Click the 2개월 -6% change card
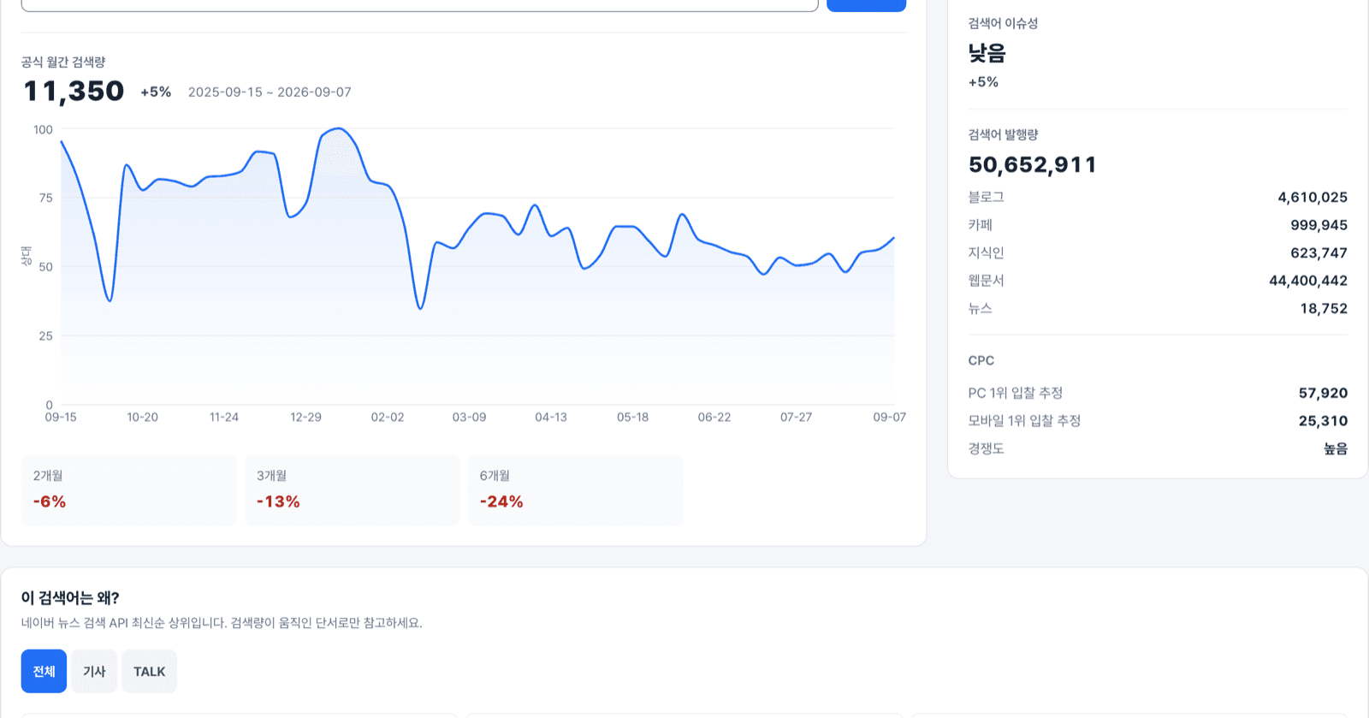 pos(129,490)
